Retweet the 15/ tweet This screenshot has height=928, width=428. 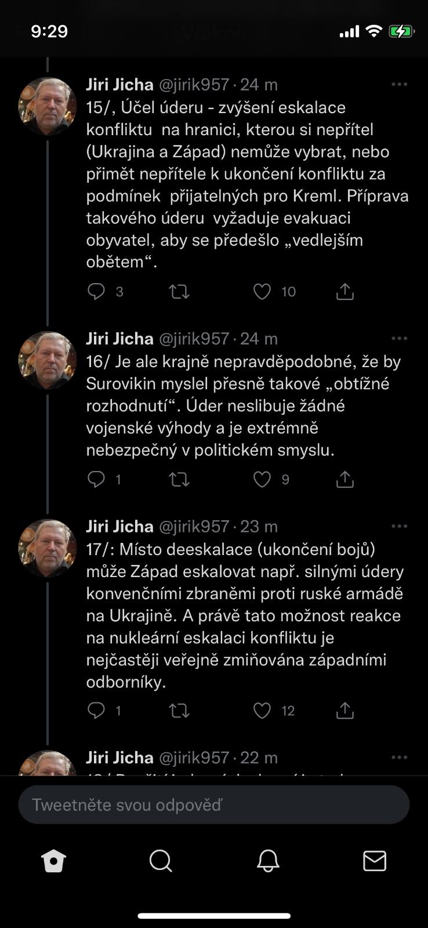(179, 292)
